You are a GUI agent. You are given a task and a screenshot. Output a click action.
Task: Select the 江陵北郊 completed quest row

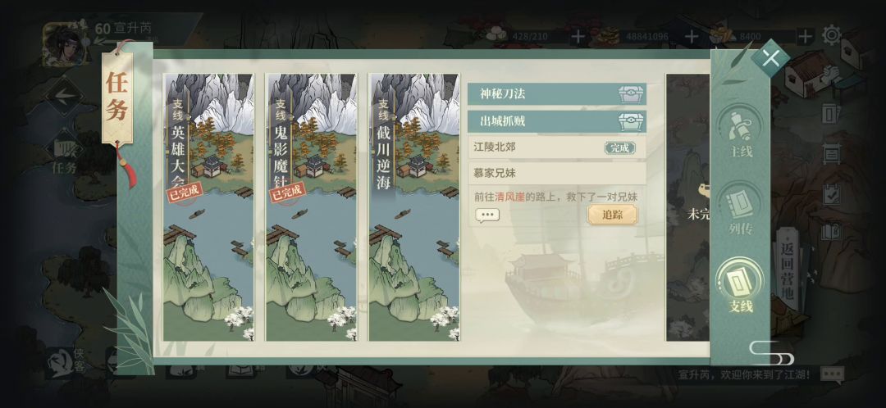coord(556,147)
